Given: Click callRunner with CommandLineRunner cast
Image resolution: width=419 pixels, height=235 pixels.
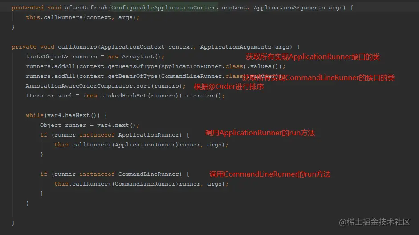Looking at the screenshot, I should (x=141, y=184).
